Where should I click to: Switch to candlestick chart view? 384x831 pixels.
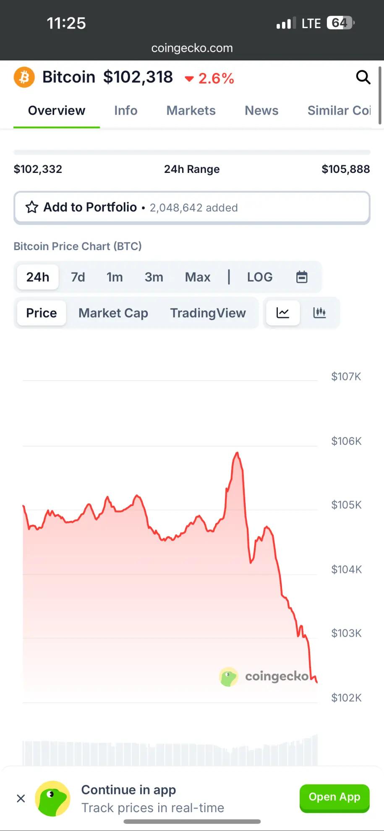pyautogui.click(x=319, y=313)
